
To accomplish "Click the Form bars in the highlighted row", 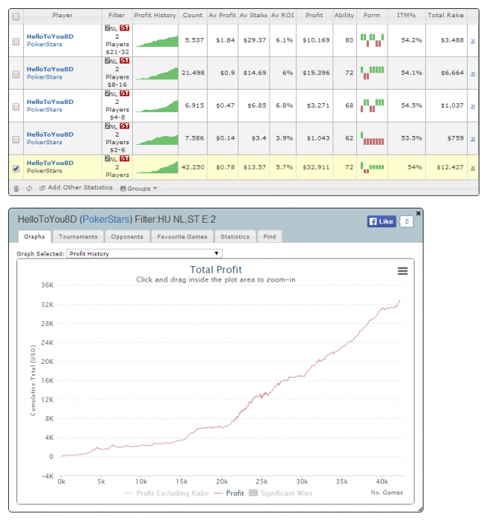I will [372, 167].
